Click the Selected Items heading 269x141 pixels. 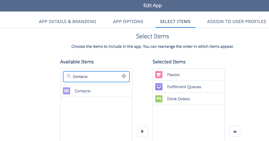[169, 62]
